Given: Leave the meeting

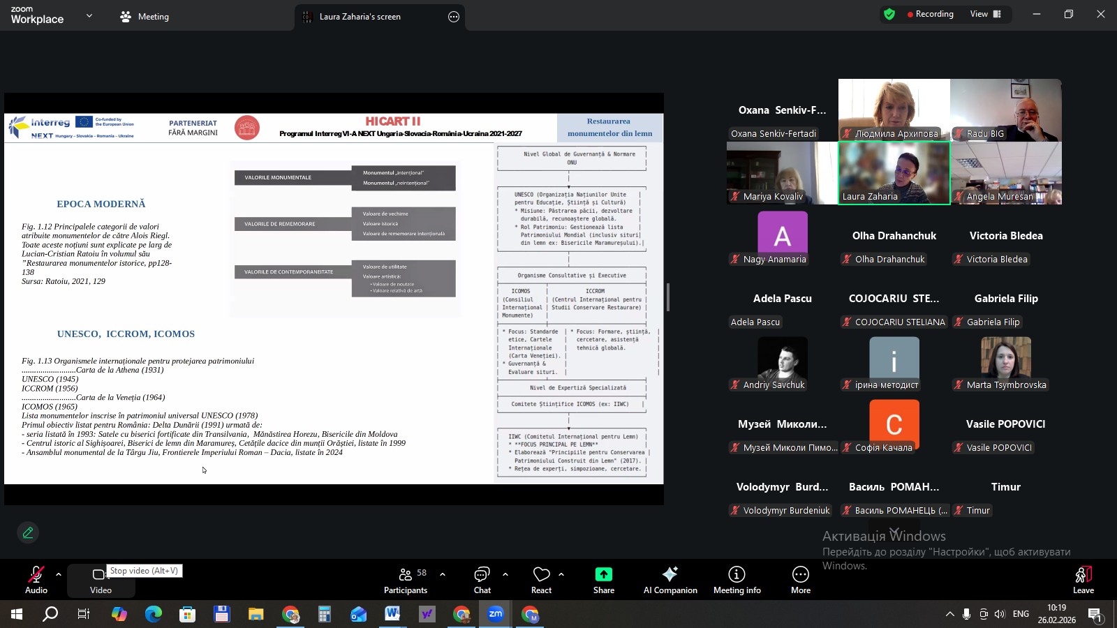Looking at the screenshot, I should coord(1083,579).
